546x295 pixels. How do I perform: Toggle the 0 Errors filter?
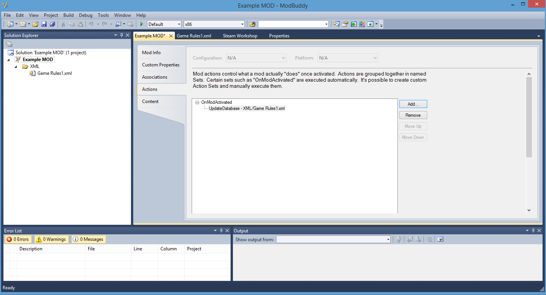18,239
